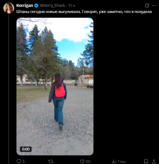The width and height of the screenshot is (159, 164).
Task: Play the video of woman walking
Action: pos(55,87)
